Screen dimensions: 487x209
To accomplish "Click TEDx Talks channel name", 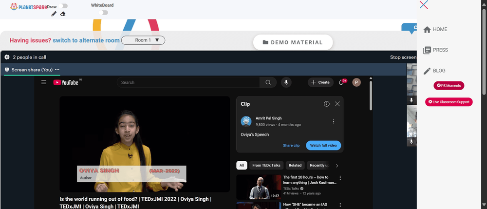I will coord(291,189).
